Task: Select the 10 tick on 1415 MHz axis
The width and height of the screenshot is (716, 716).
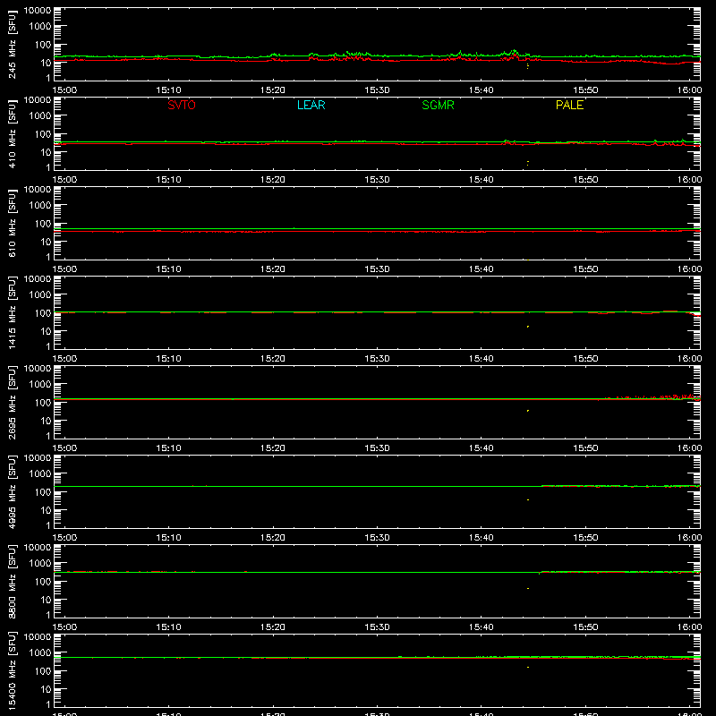Action: pos(46,331)
